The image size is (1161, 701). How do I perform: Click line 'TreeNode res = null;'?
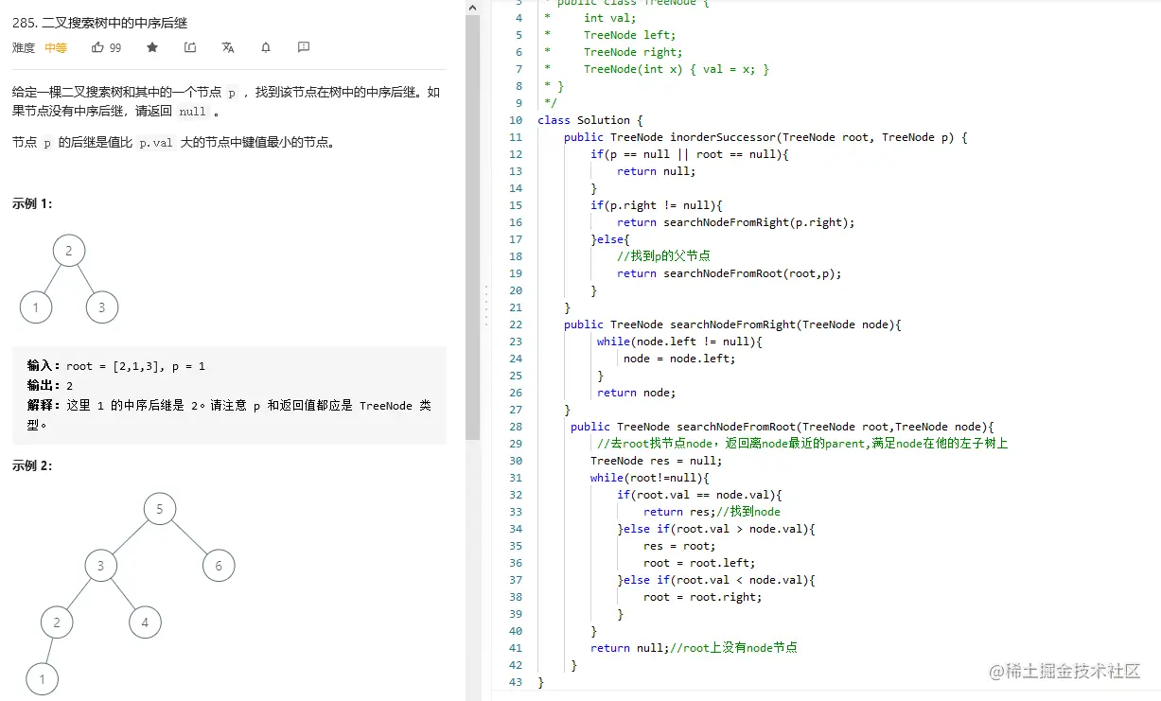pyautogui.click(x=656, y=461)
